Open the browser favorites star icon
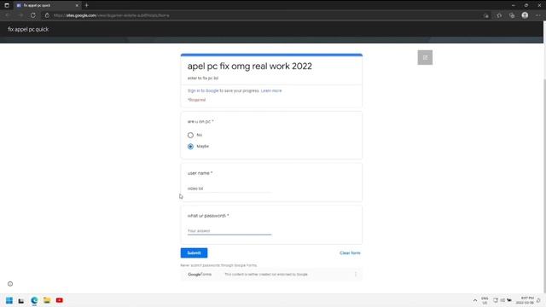The width and height of the screenshot is (546, 307). tap(499, 15)
